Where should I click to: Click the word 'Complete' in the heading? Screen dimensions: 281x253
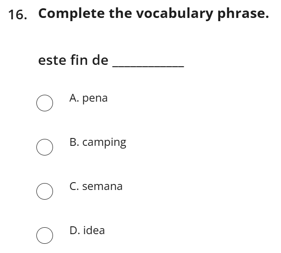click(71, 14)
